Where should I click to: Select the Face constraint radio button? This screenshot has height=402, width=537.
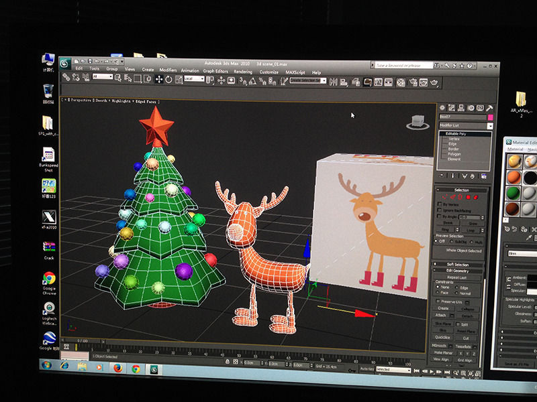pos(438,293)
